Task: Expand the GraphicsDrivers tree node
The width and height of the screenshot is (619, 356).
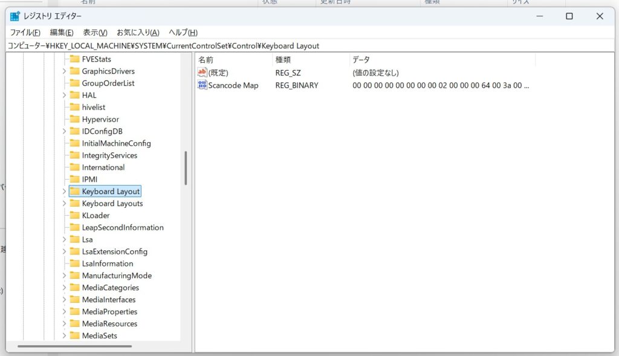Action: [64, 71]
